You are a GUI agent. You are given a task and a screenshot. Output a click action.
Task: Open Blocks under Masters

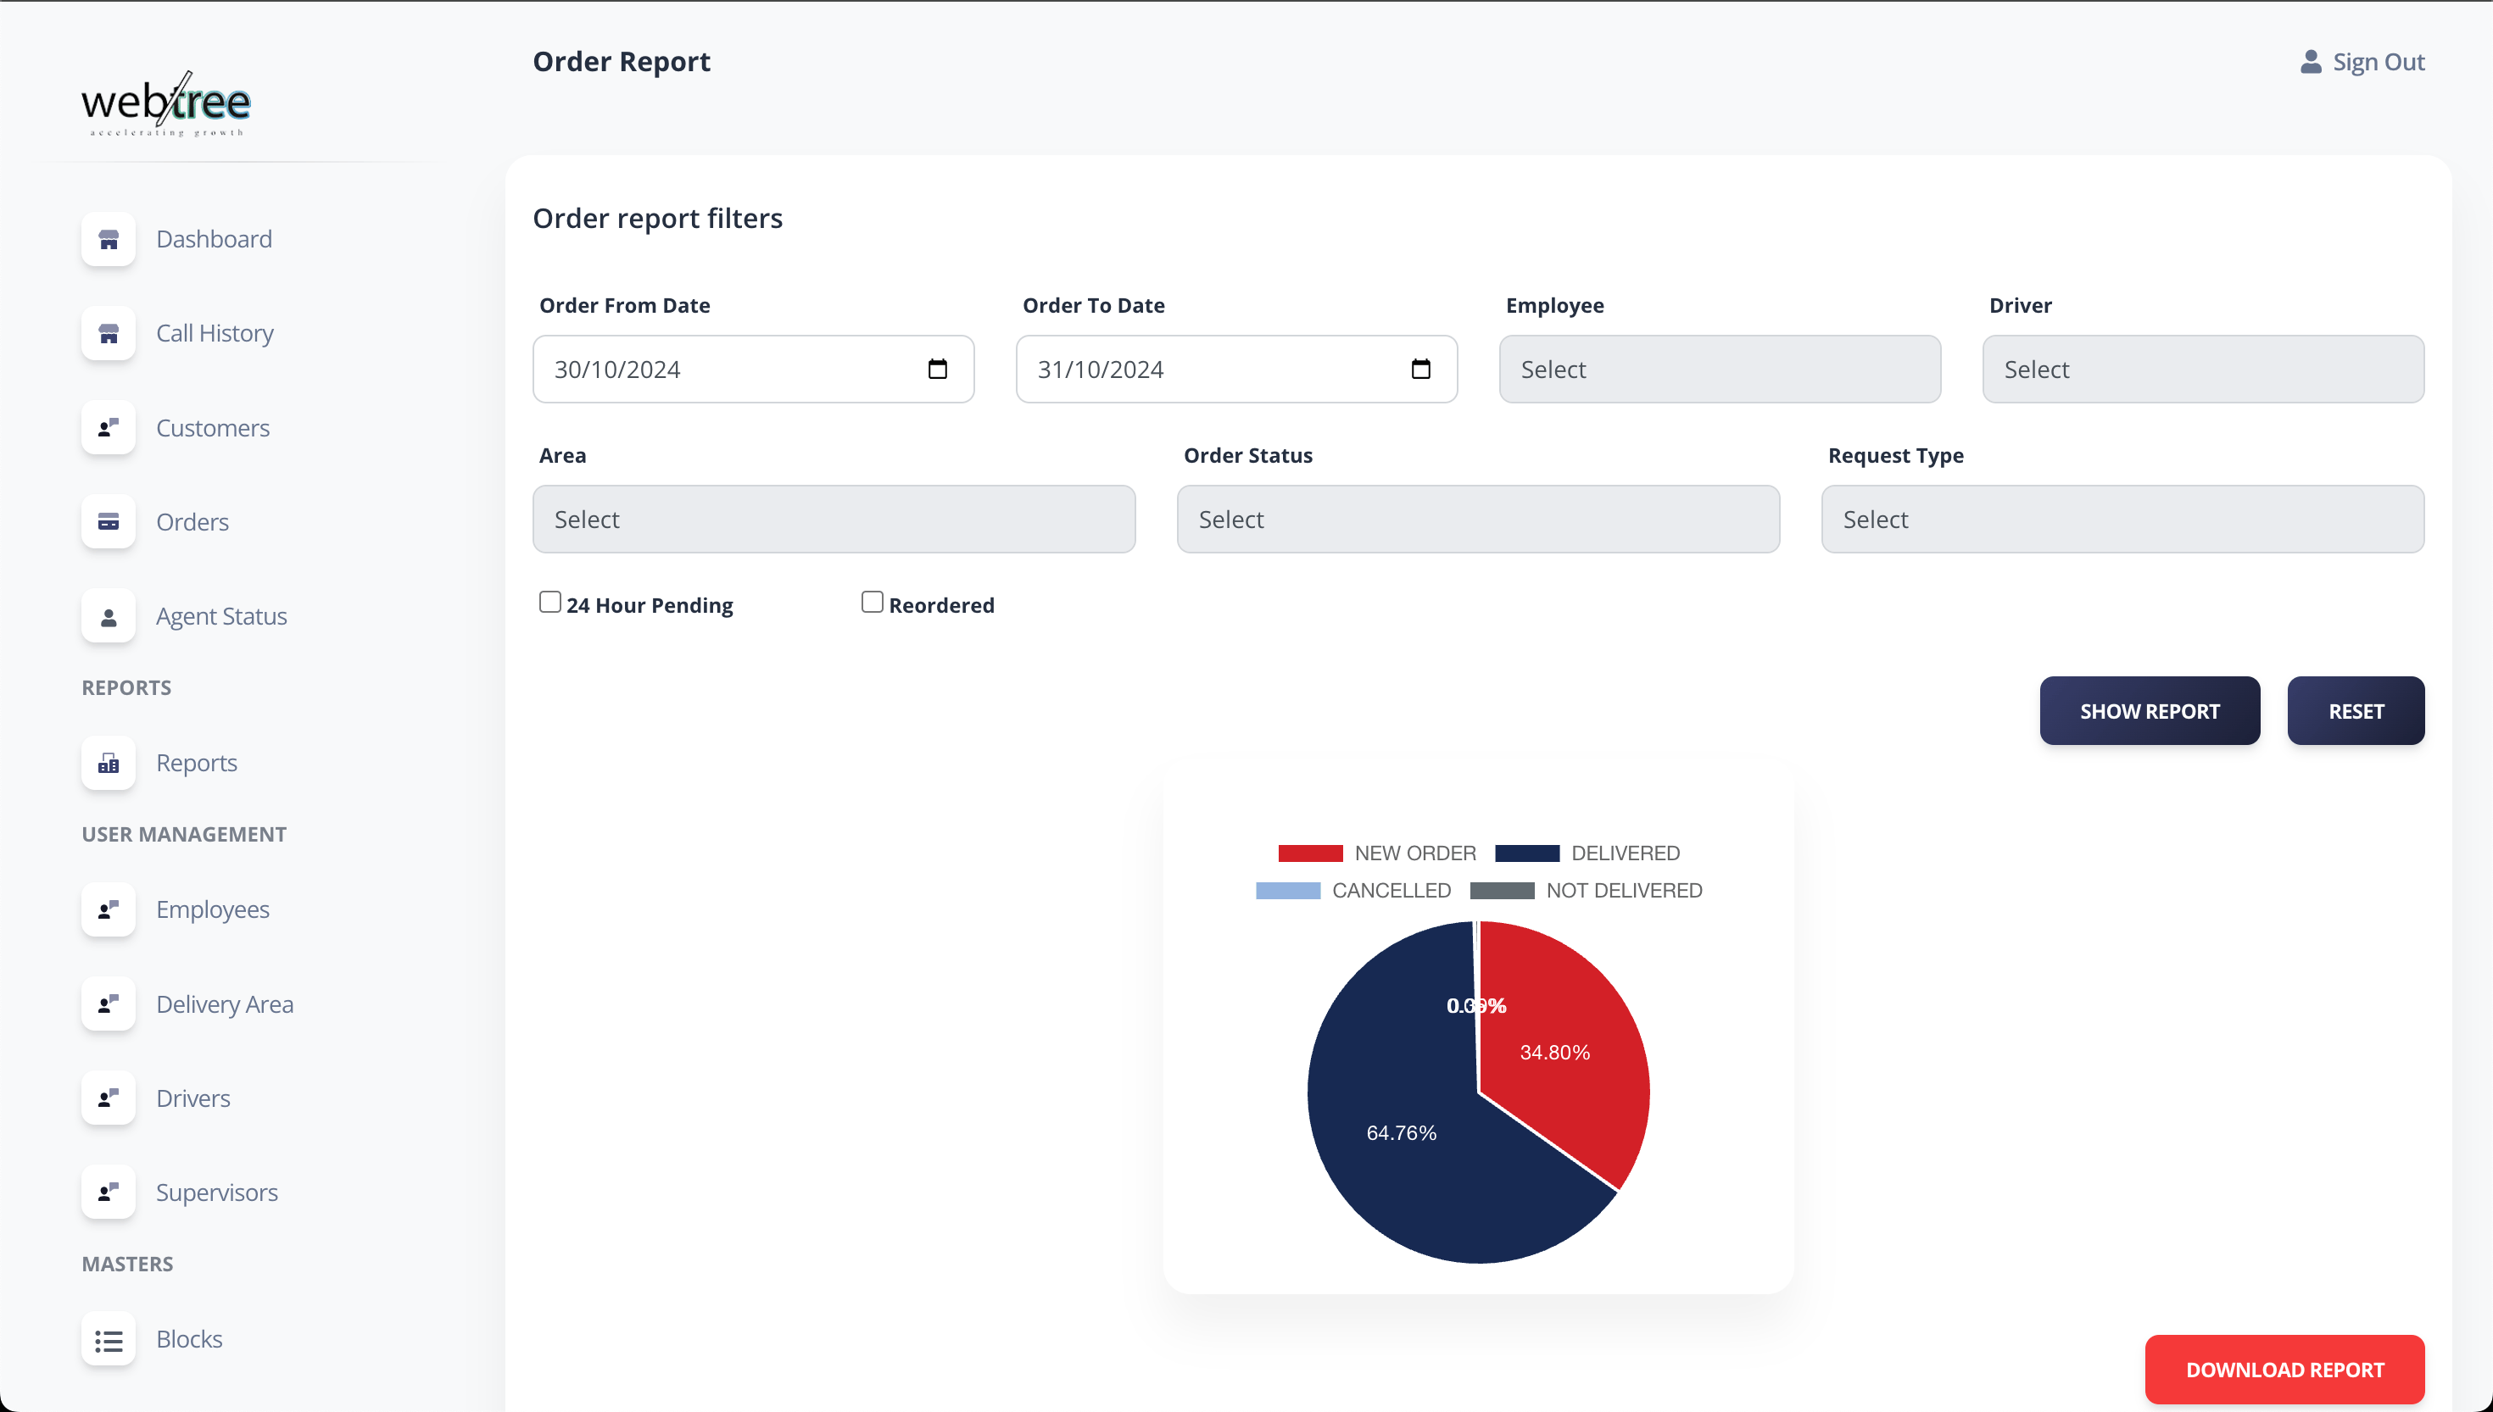(189, 1339)
